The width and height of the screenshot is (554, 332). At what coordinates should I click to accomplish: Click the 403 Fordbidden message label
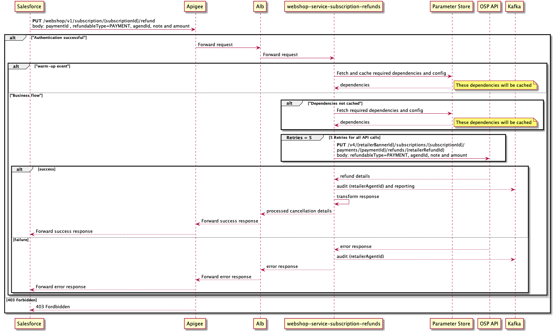53,307
